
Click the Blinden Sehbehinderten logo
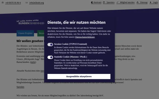30,22
